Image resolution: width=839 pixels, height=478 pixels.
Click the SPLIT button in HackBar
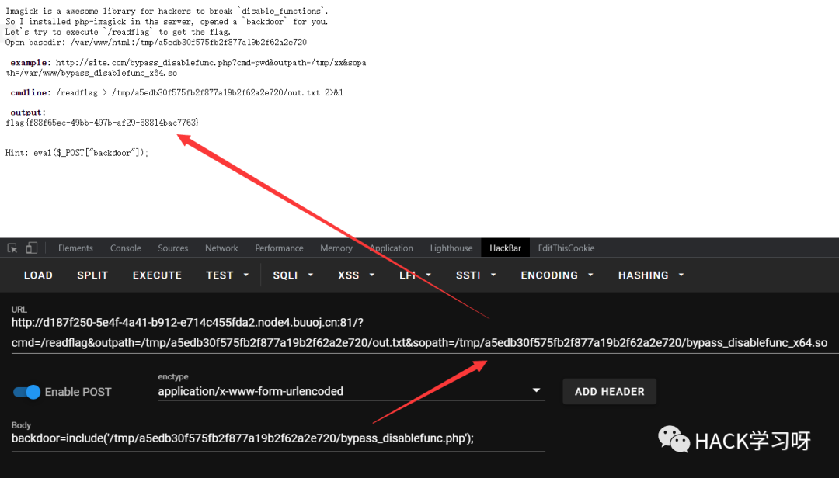click(x=92, y=275)
